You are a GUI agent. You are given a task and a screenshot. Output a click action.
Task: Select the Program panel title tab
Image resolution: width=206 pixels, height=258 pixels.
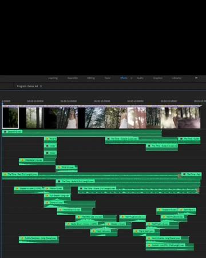[27, 86]
